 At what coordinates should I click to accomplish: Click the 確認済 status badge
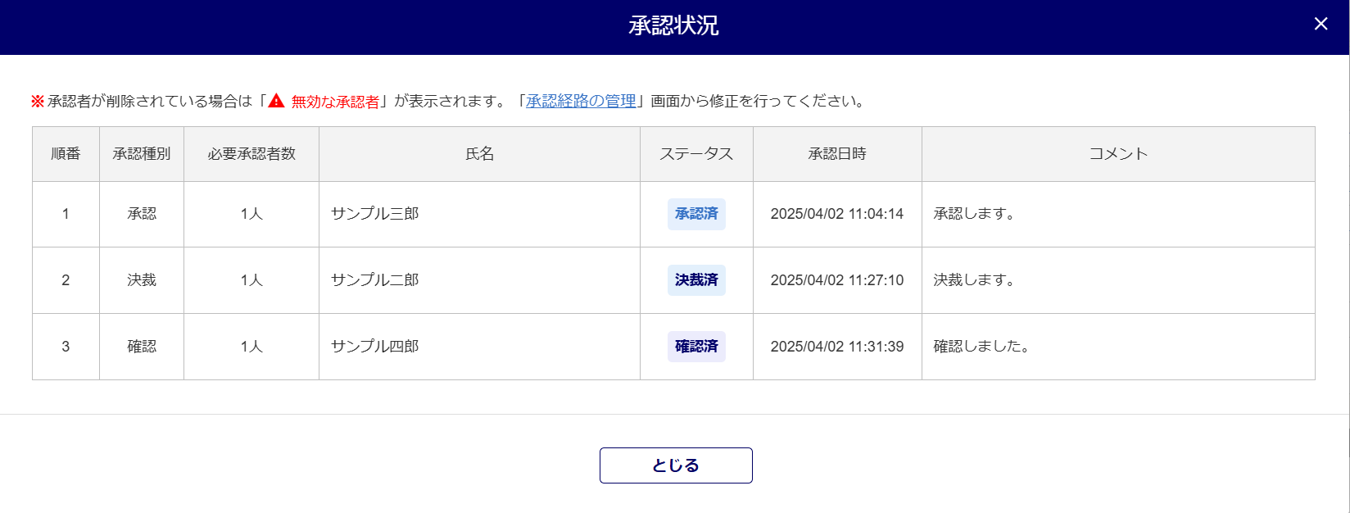[x=696, y=347]
